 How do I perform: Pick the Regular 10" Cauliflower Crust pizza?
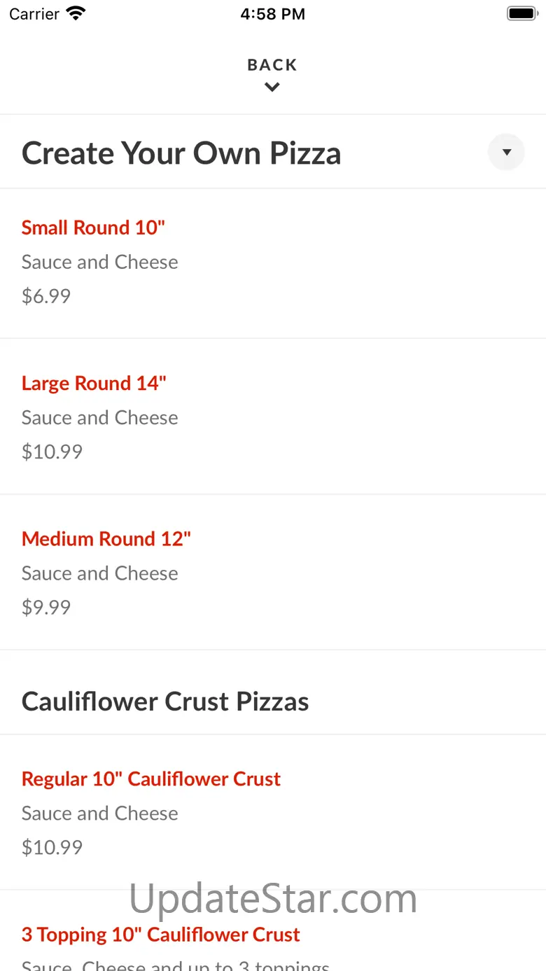point(151,778)
